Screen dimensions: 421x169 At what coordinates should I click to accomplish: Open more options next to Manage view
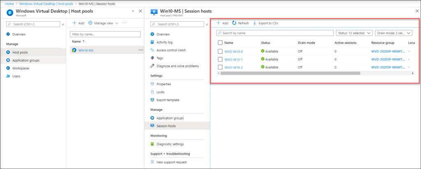tap(124, 23)
